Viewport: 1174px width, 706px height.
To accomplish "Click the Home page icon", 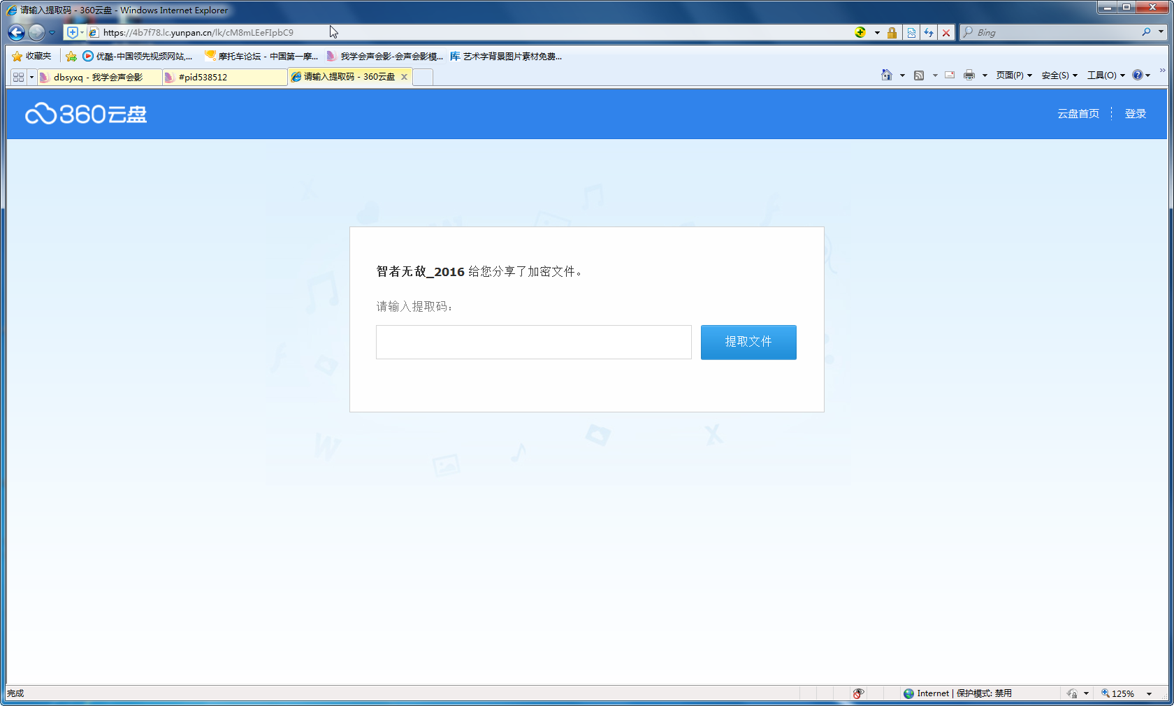I will (x=887, y=75).
